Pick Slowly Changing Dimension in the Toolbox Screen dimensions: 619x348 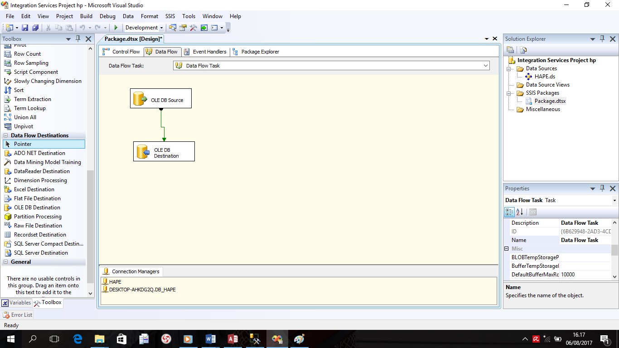coord(48,81)
